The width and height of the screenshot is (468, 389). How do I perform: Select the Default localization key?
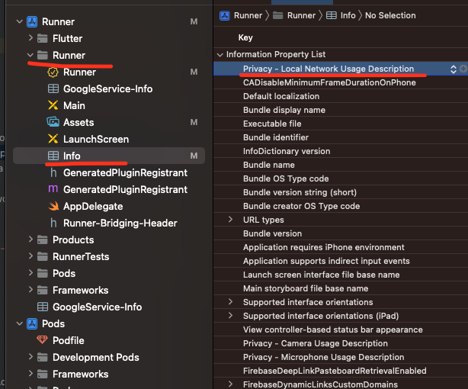[281, 96]
